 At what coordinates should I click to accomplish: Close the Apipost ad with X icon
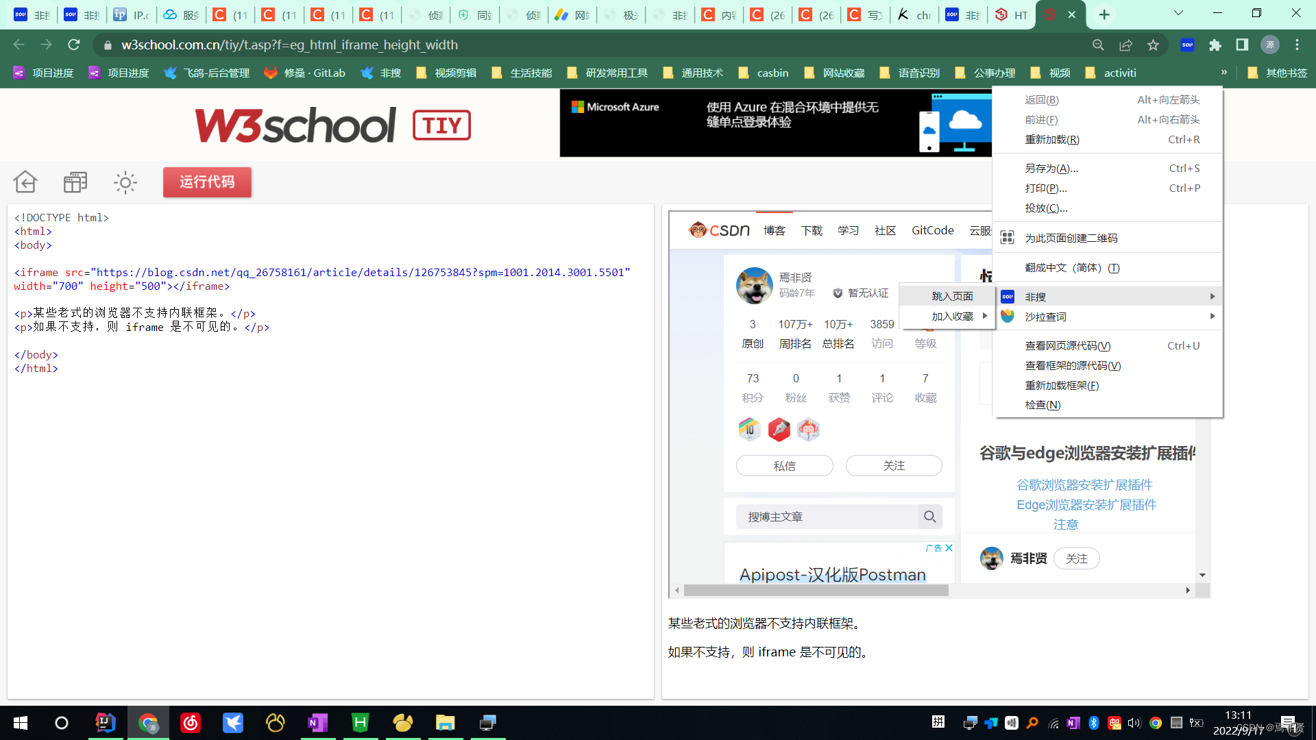click(x=949, y=548)
